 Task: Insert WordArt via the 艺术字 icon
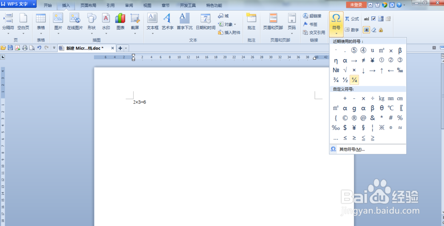[168, 21]
